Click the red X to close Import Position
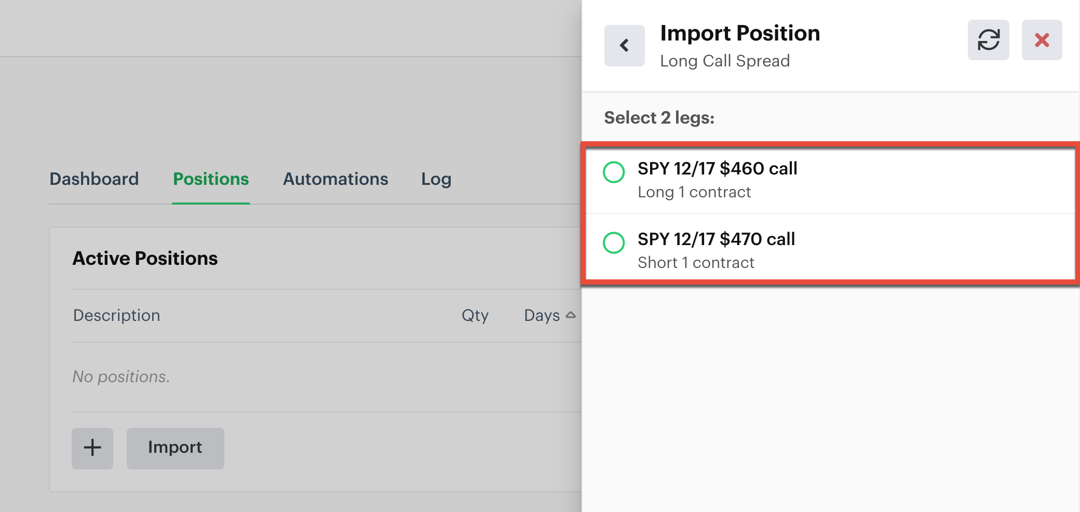1080x512 pixels. tap(1042, 39)
